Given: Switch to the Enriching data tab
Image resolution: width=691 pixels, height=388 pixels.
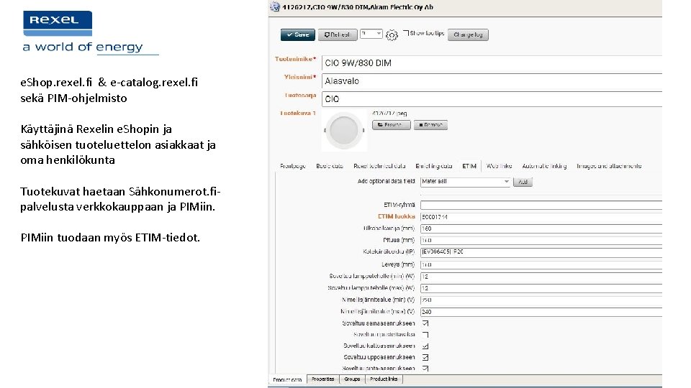Looking at the screenshot, I should click(433, 166).
